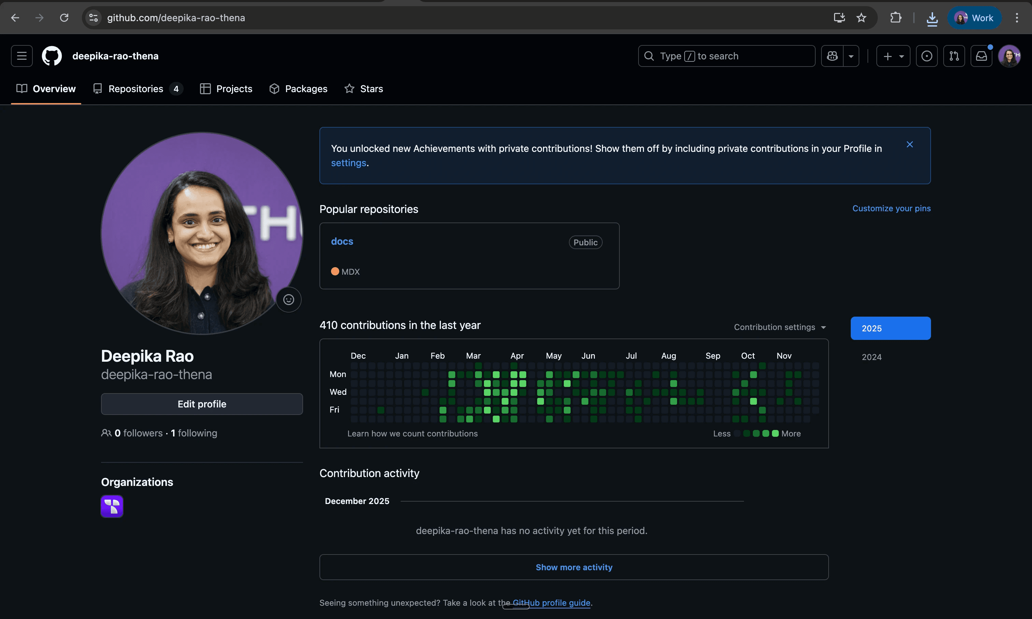The width and height of the screenshot is (1032, 619).
Task: Open the Issues icon in header
Action: click(x=927, y=56)
